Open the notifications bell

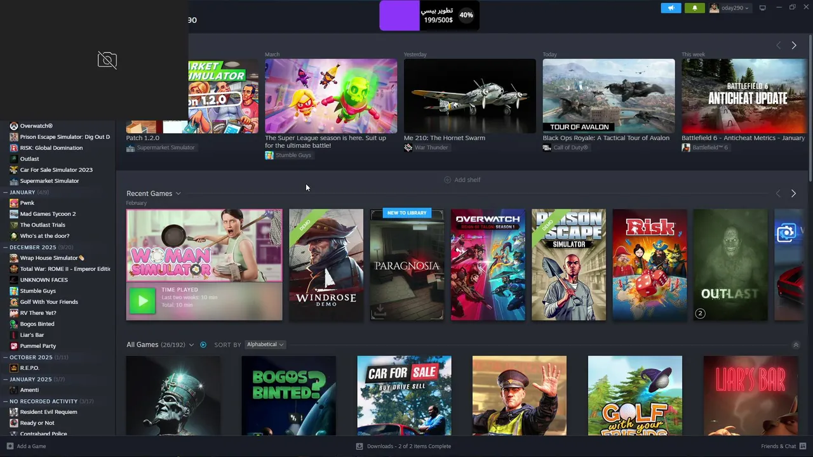pyautogui.click(x=694, y=8)
